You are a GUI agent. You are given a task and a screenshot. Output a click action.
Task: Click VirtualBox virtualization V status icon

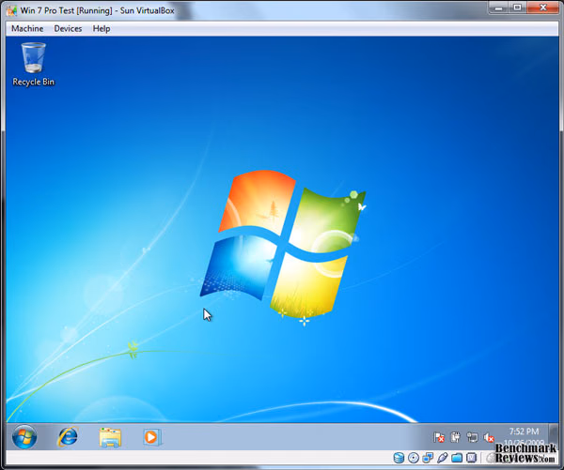click(x=471, y=458)
